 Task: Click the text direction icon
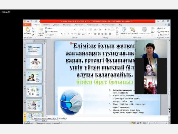(117, 28)
